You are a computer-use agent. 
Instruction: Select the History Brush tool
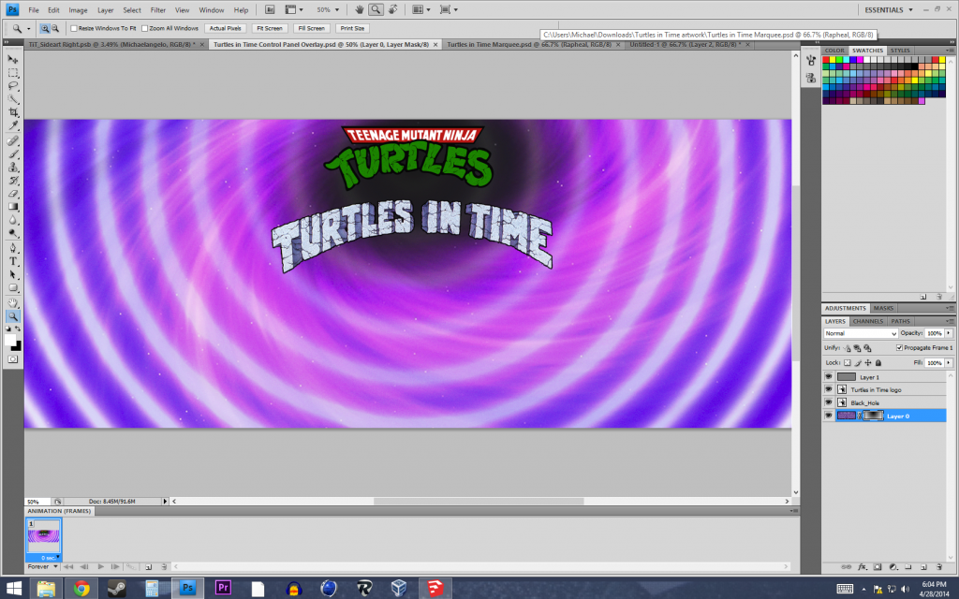[13, 181]
